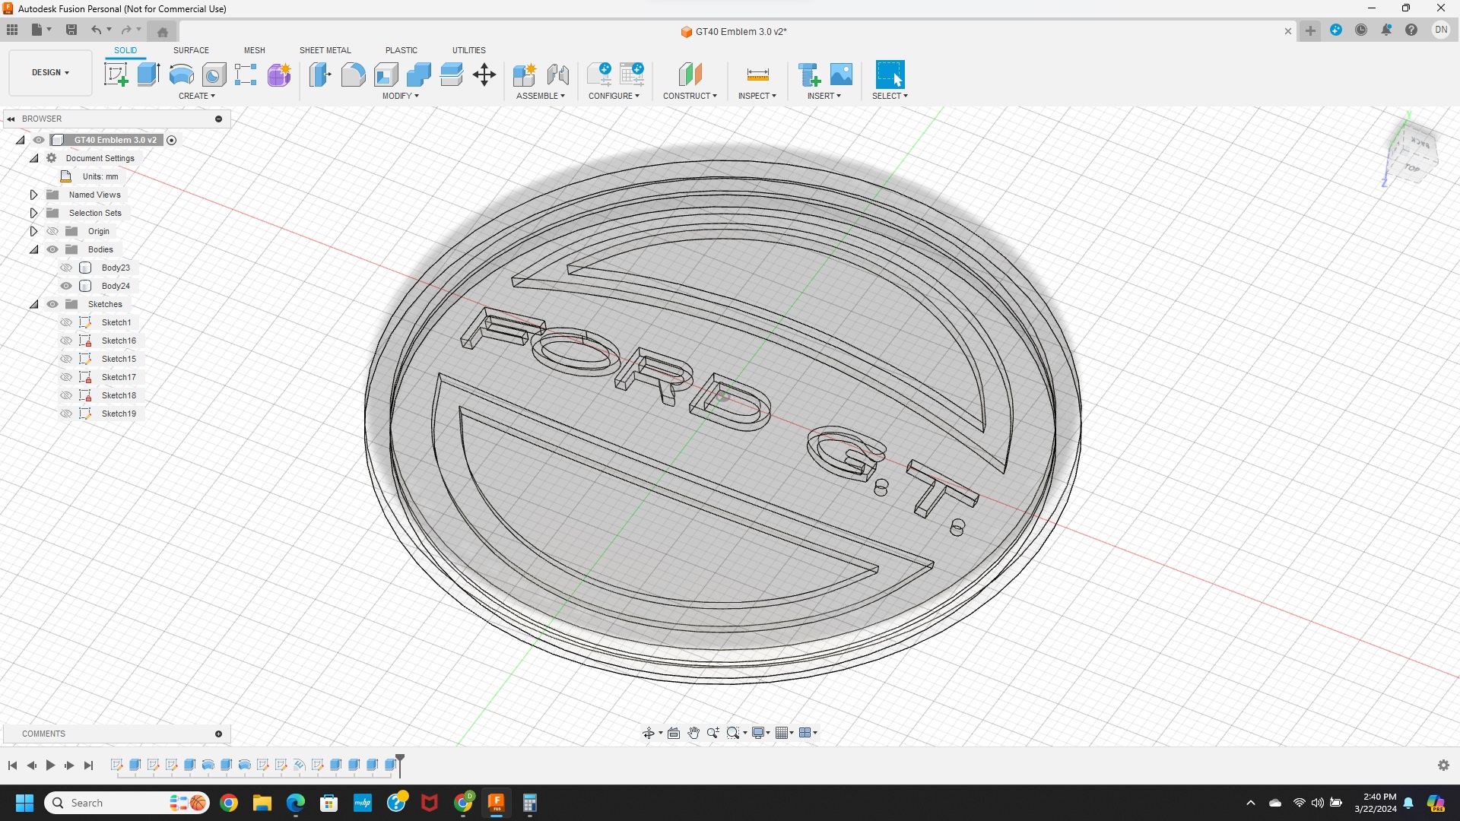Select the Joint tool
The height and width of the screenshot is (821, 1460).
557,74
